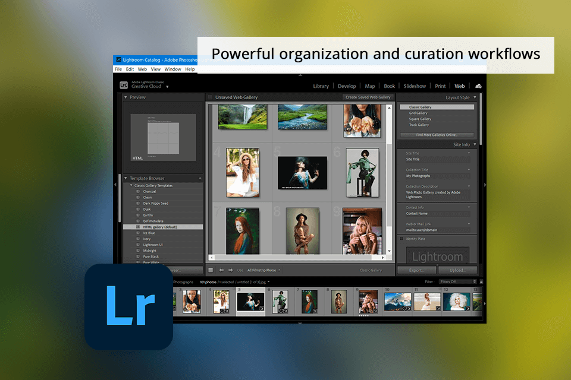Open the filmstrip source path dropdown

(268, 282)
